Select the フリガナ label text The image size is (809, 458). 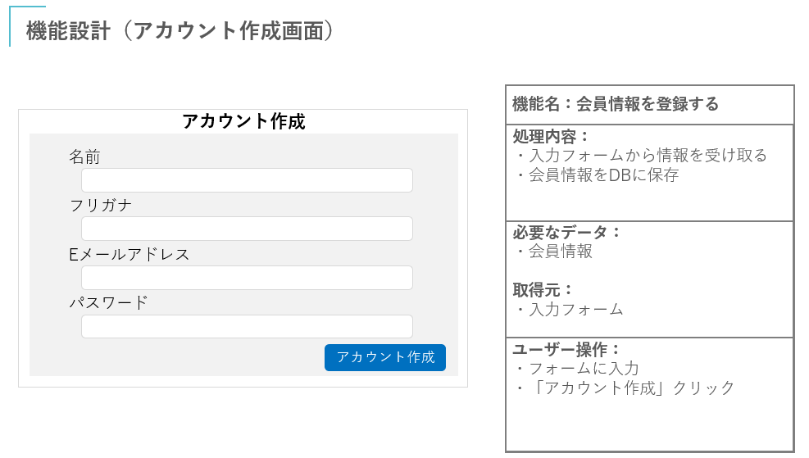tap(101, 205)
